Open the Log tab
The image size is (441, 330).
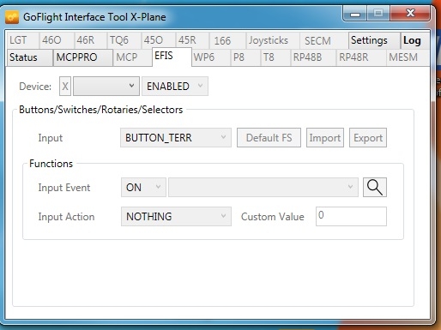[414, 40]
